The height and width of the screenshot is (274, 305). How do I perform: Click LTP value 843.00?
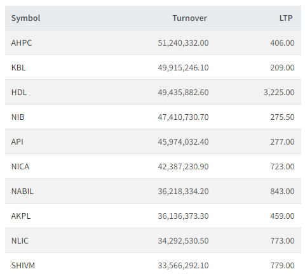pos(282,192)
